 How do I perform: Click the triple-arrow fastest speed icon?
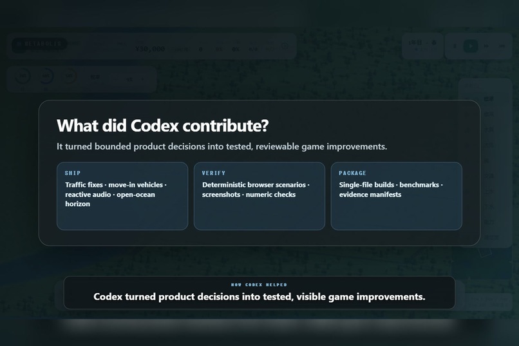[x=502, y=46]
